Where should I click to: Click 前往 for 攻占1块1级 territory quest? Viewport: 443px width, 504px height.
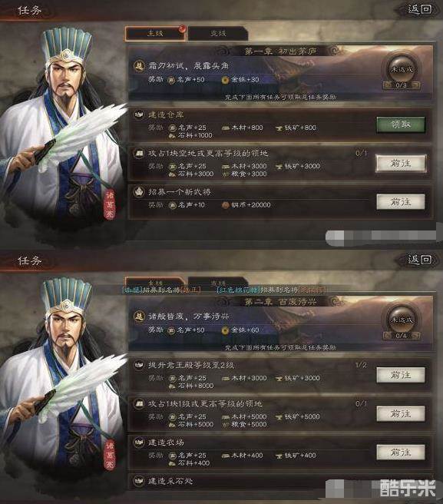[x=401, y=414]
